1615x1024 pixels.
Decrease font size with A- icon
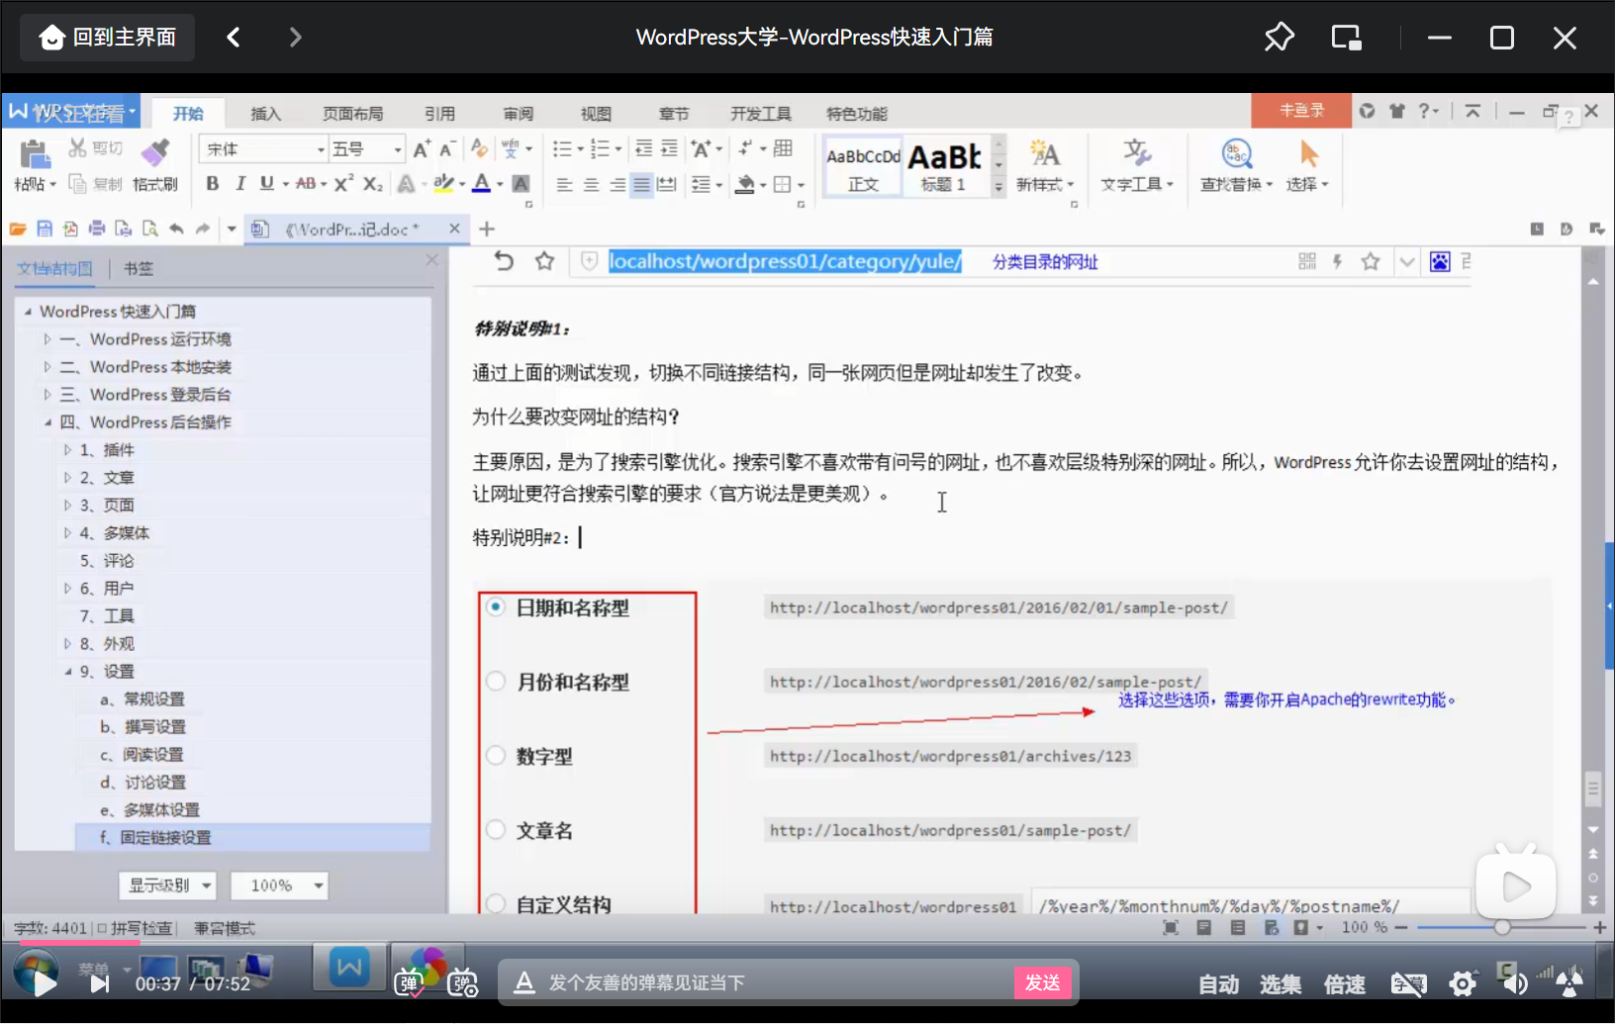pos(447,149)
